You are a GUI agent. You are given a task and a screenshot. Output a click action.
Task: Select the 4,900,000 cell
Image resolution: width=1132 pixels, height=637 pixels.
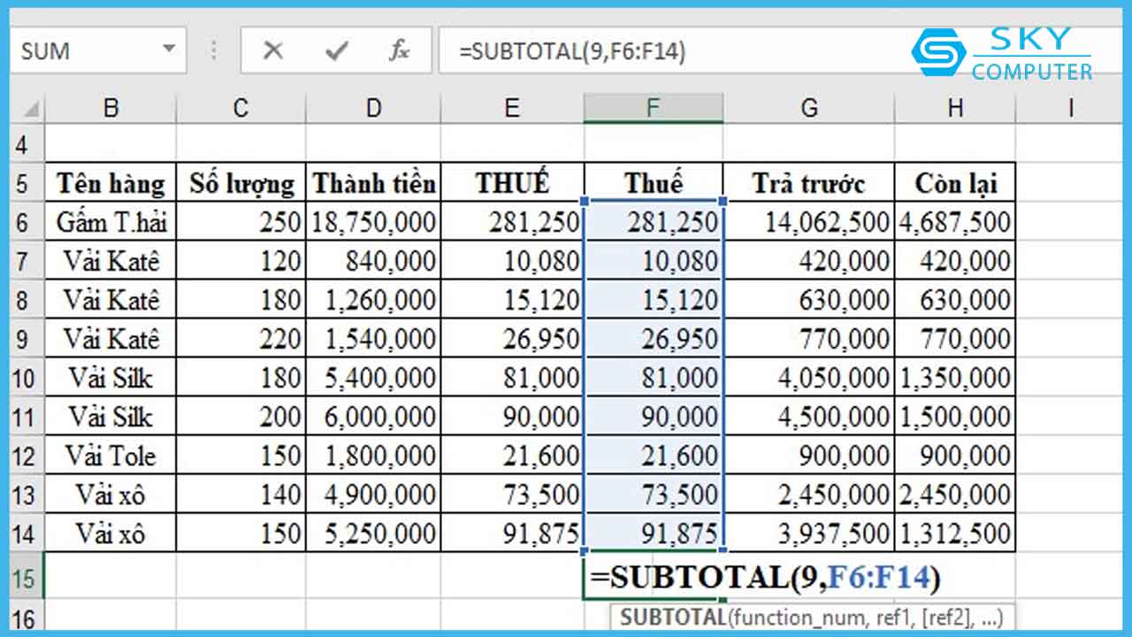(373, 495)
